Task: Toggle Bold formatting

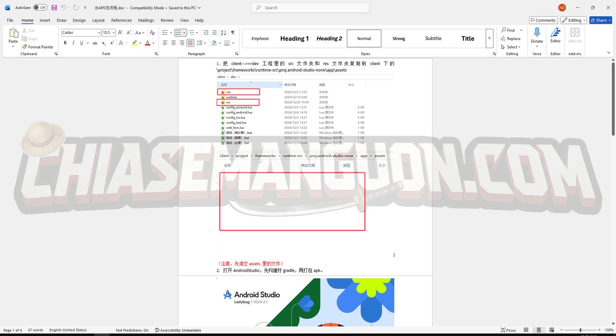Action: click(65, 43)
